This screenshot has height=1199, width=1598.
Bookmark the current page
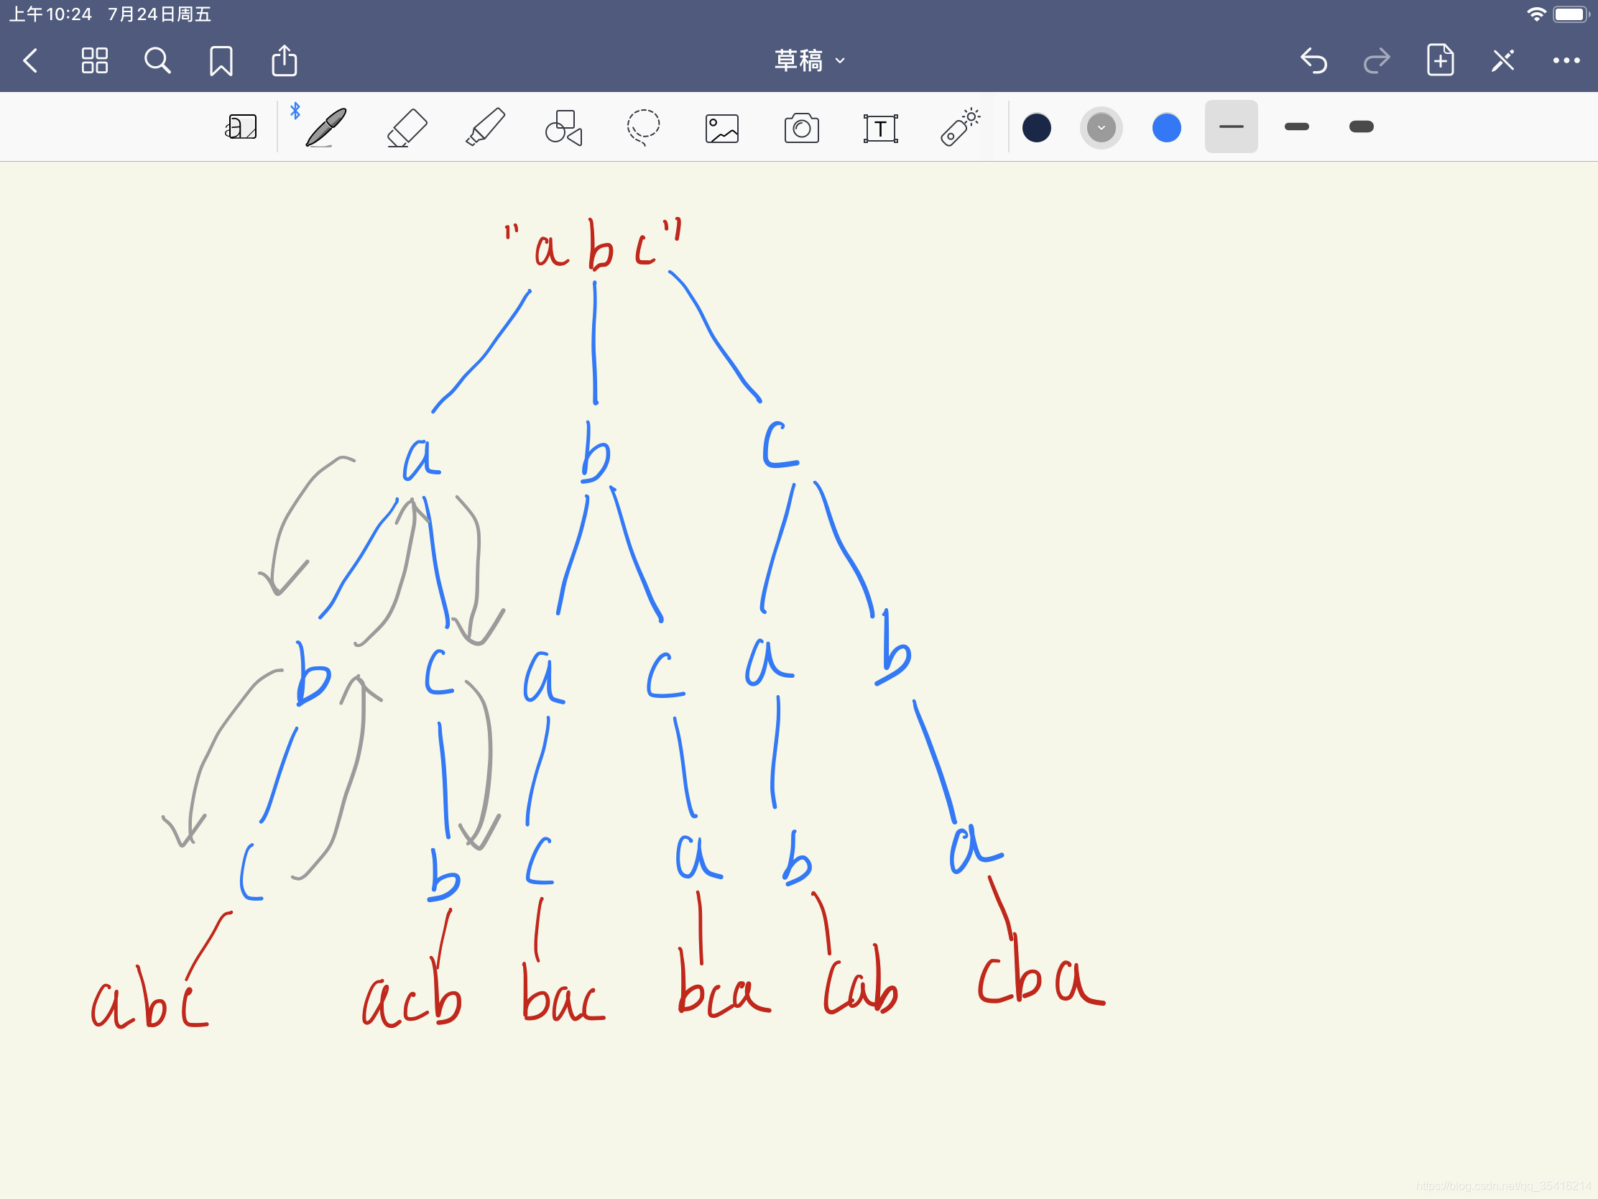[x=221, y=60]
